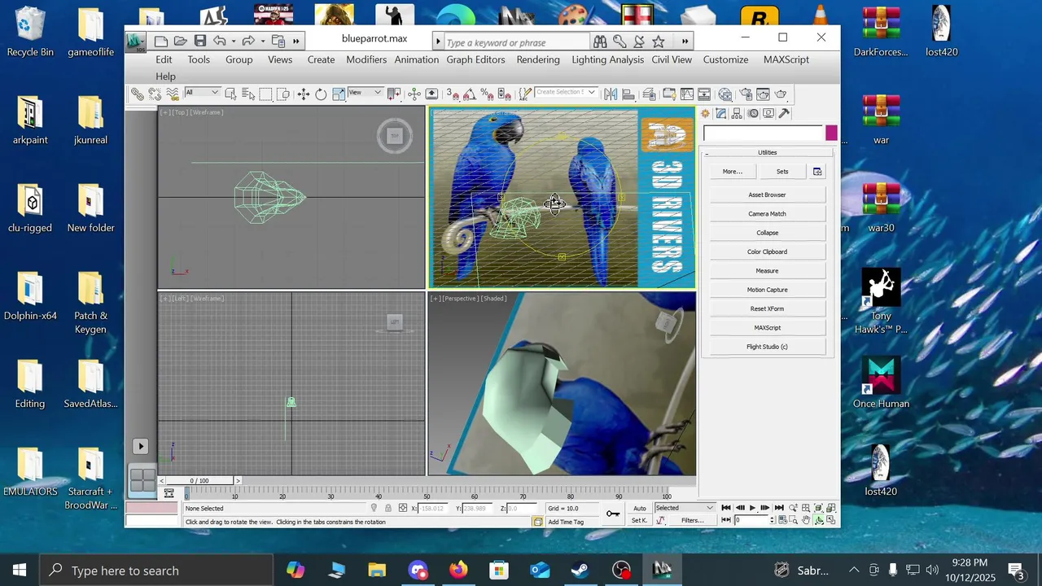Toggle the 3D Snaps button
This screenshot has height=586, width=1042.
(453, 94)
